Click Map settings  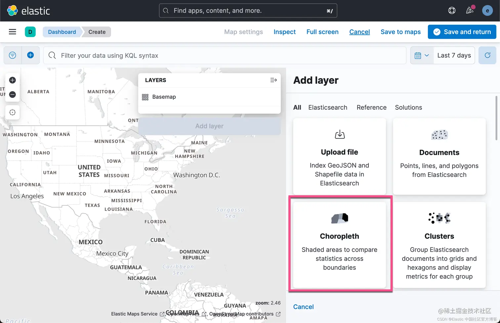click(x=243, y=32)
